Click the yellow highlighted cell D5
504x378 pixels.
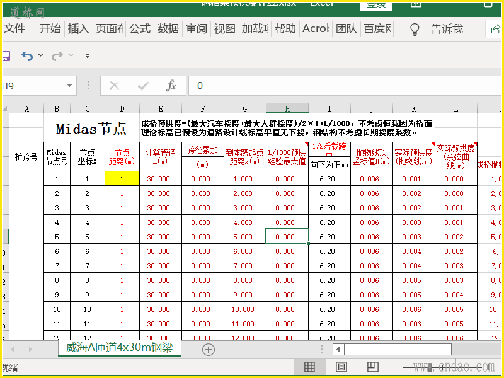click(122, 179)
